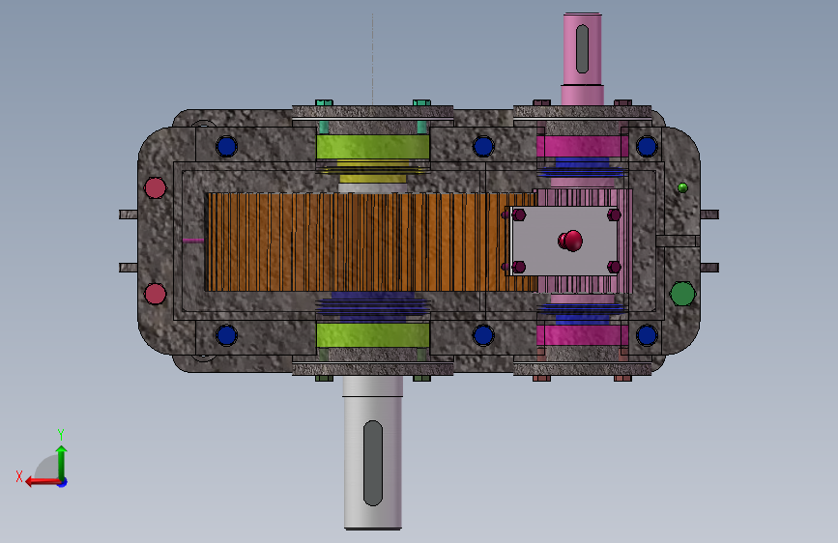Select the lower-right bolt on the cover plate
838x543 pixels.
pos(614,267)
